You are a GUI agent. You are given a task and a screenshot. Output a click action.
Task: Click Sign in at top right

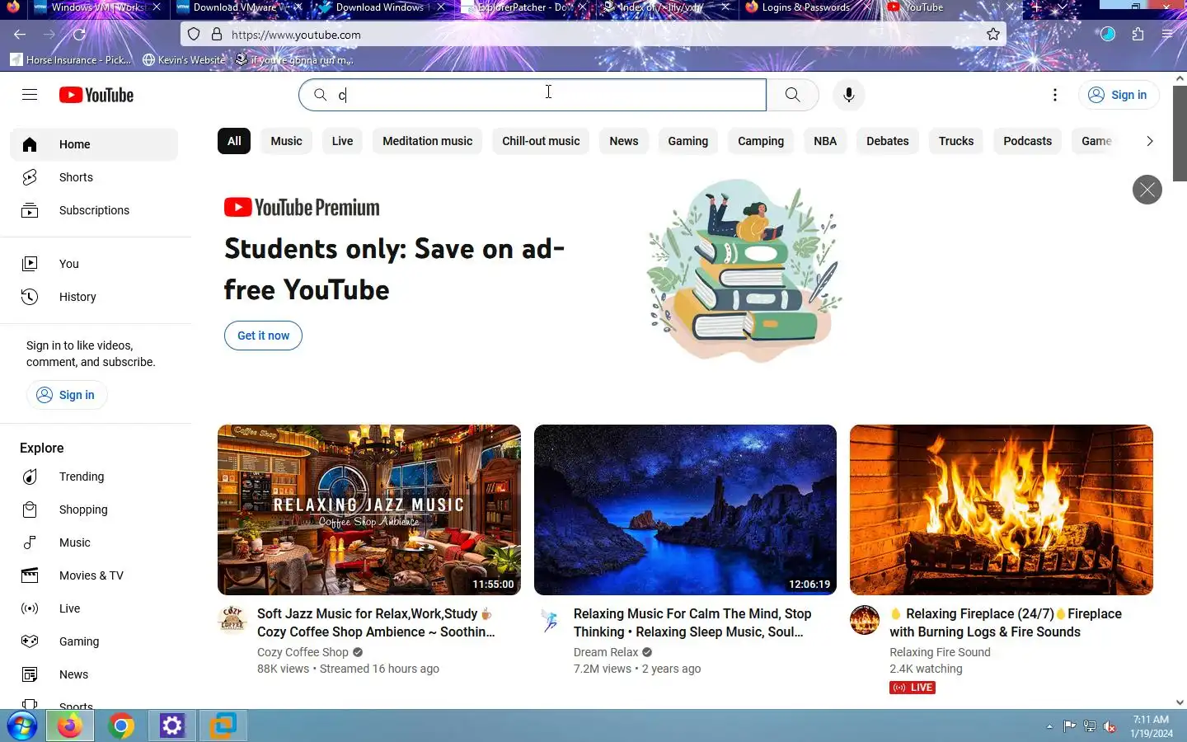pos(1118,95)
